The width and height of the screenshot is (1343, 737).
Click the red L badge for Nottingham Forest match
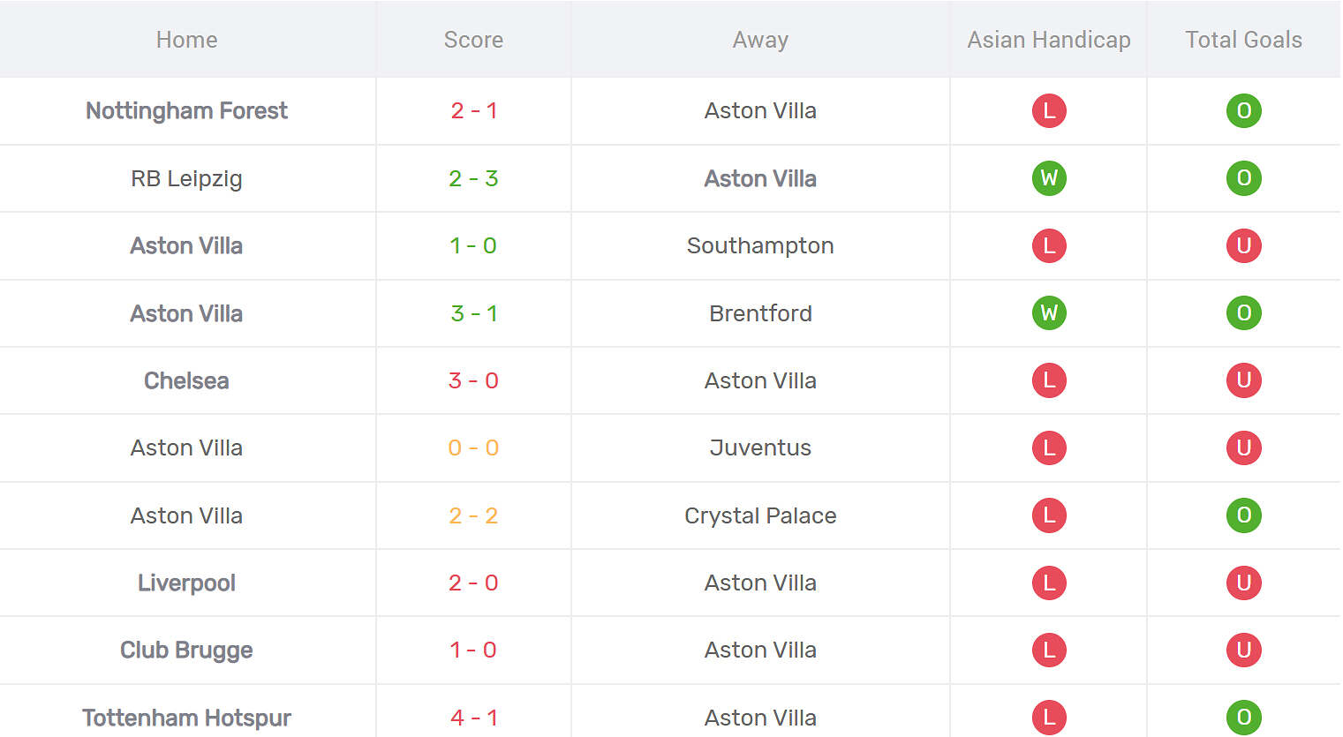tap(1049, 111)
